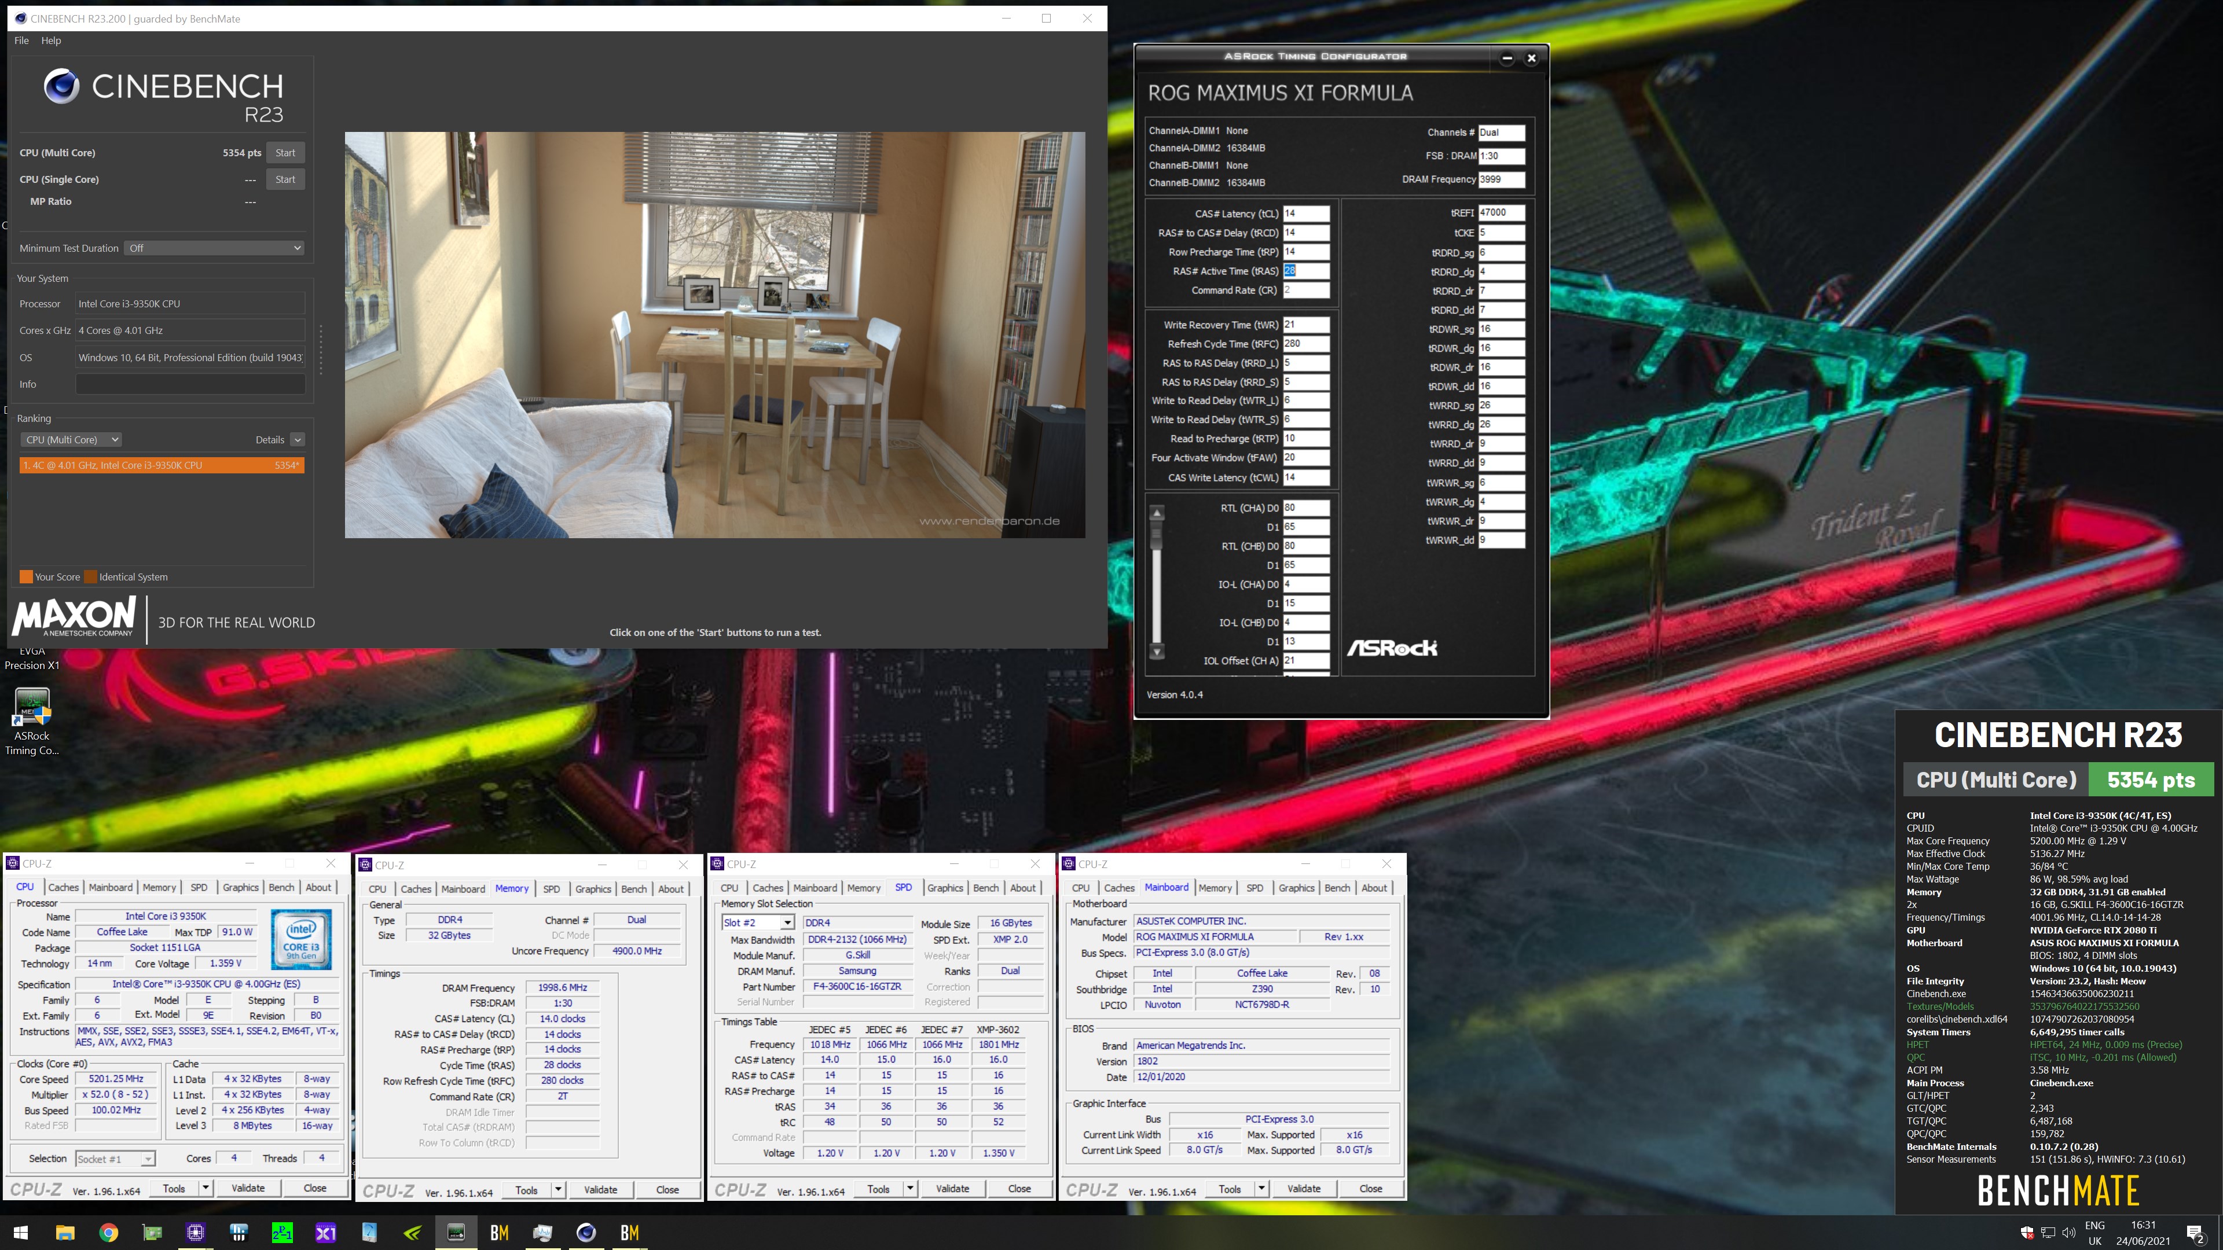This screenshot has height=1250, width=2223.
Task: Click the green circuit-board card taskbar icon
Action: [x=152, y=1232]
